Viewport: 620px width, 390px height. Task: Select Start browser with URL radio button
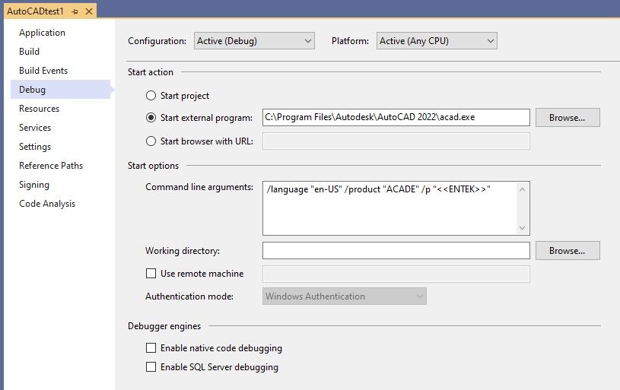pyautogui.click(x=151, y=141)
